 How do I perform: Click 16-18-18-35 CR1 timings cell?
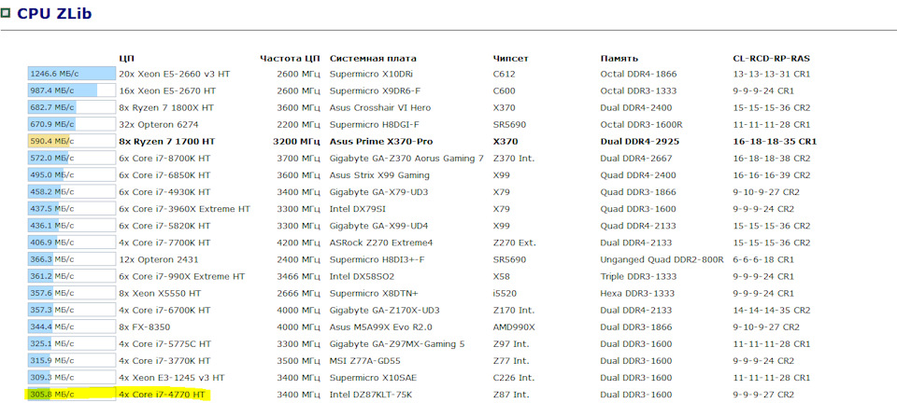click(x=775, y=141)
